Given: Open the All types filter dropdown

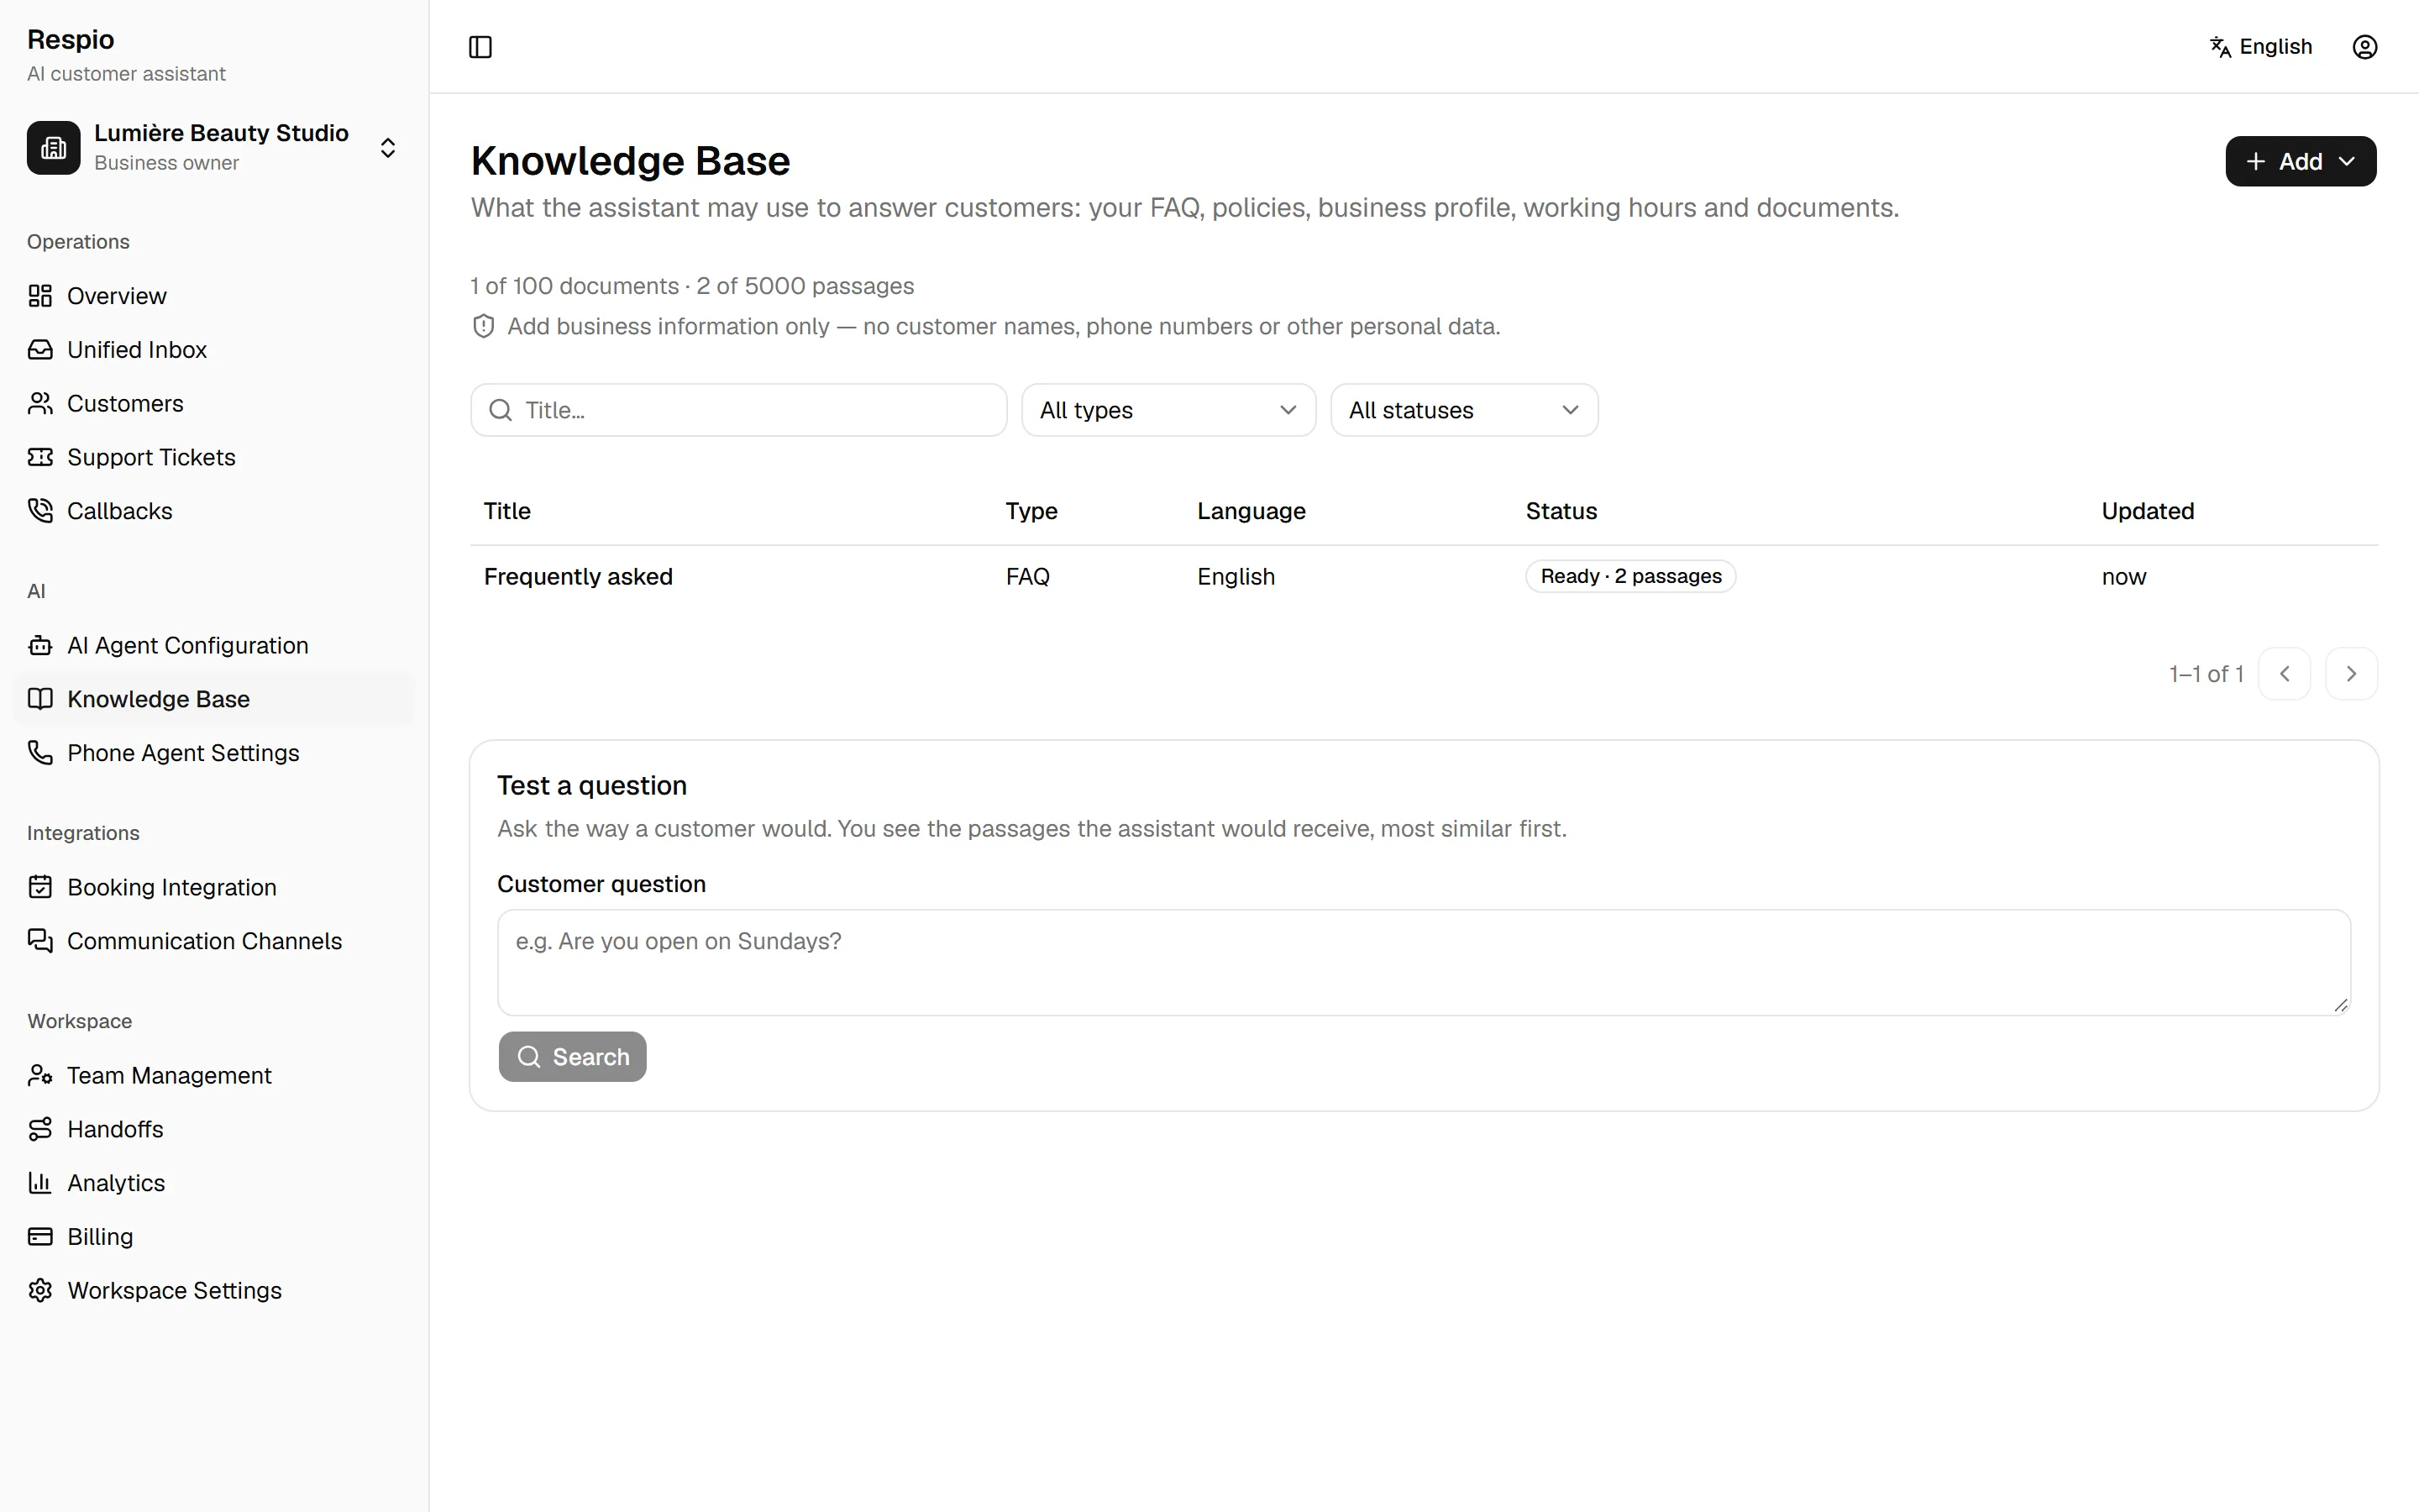Looking at the screenshot, I should [1168, 410].
